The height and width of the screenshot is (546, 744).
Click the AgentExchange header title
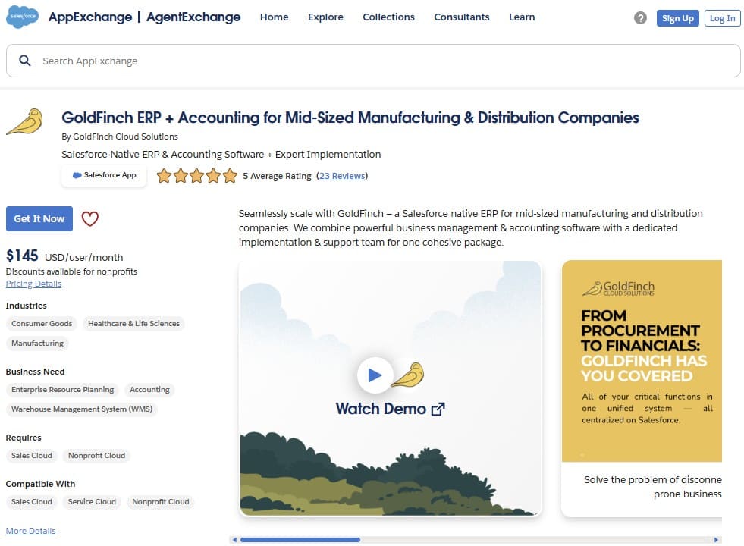193,17
